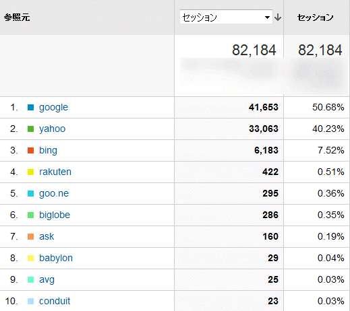Click the mint swatch next to avg
This screenshot has width=350, height=311.
(30, 280)
